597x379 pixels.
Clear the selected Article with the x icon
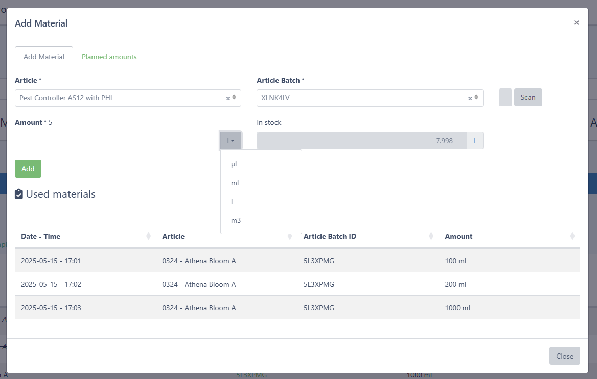(x=228, y=98)
